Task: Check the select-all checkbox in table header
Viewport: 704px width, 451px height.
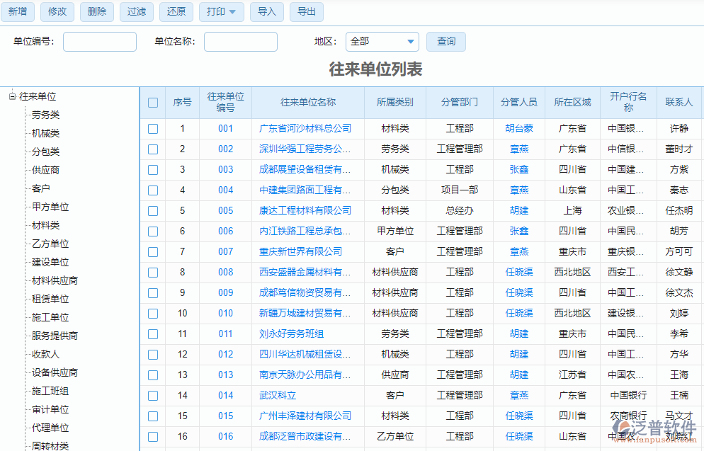Action: tap(153, 102)
